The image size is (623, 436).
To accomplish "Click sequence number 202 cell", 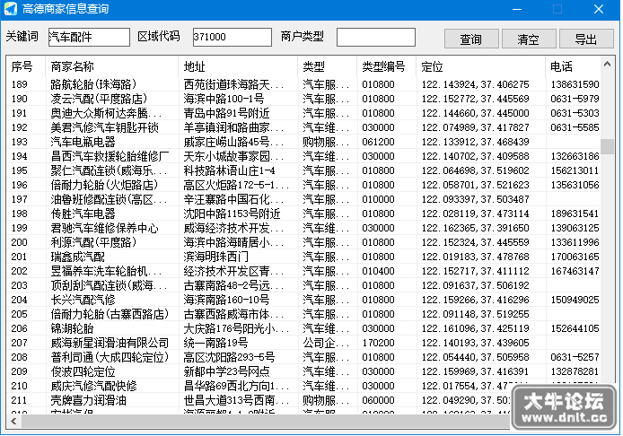I will click(20, 271).
